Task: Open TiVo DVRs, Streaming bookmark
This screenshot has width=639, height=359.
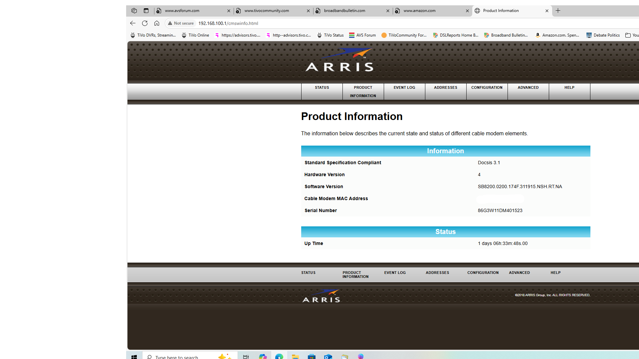Action: click(153, 35)
